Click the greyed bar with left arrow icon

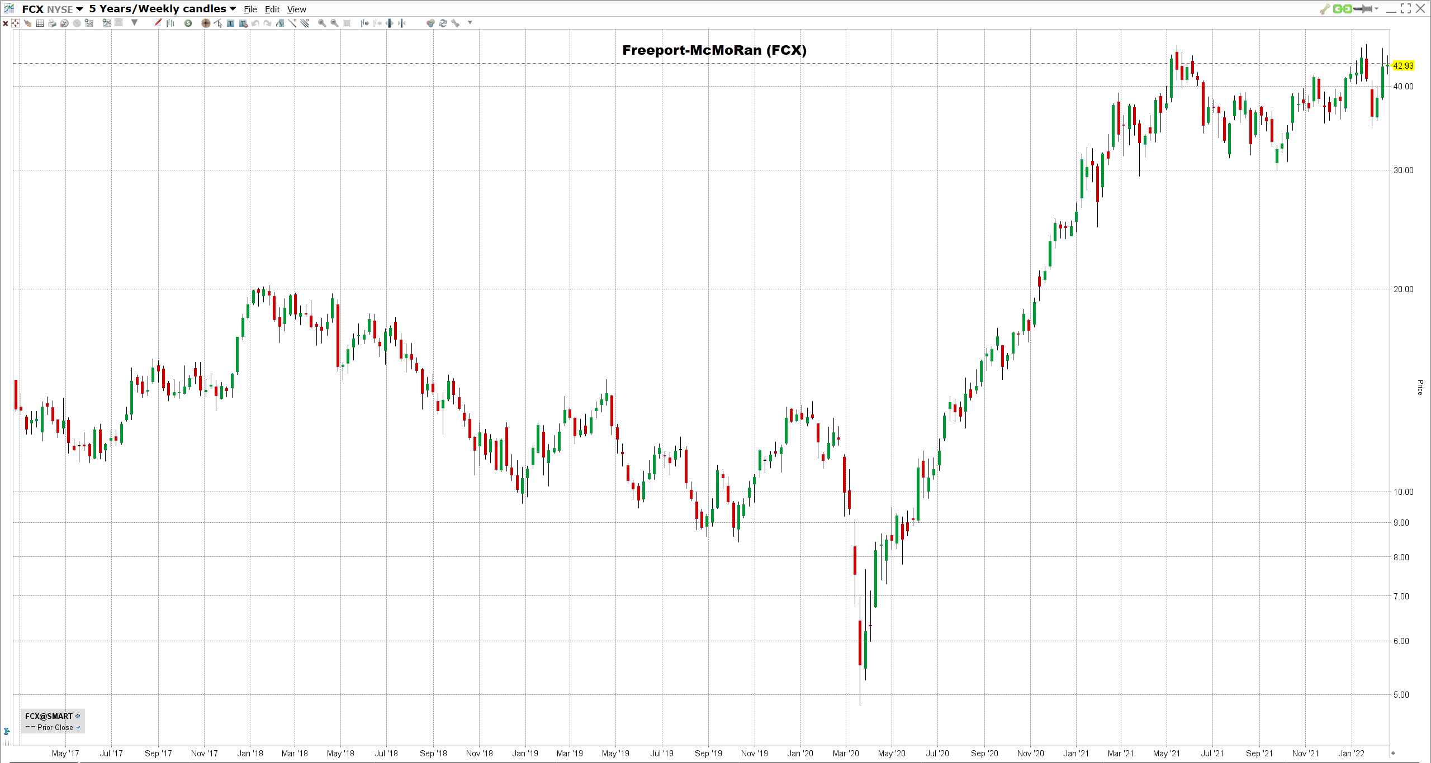[x=377, y=23]
